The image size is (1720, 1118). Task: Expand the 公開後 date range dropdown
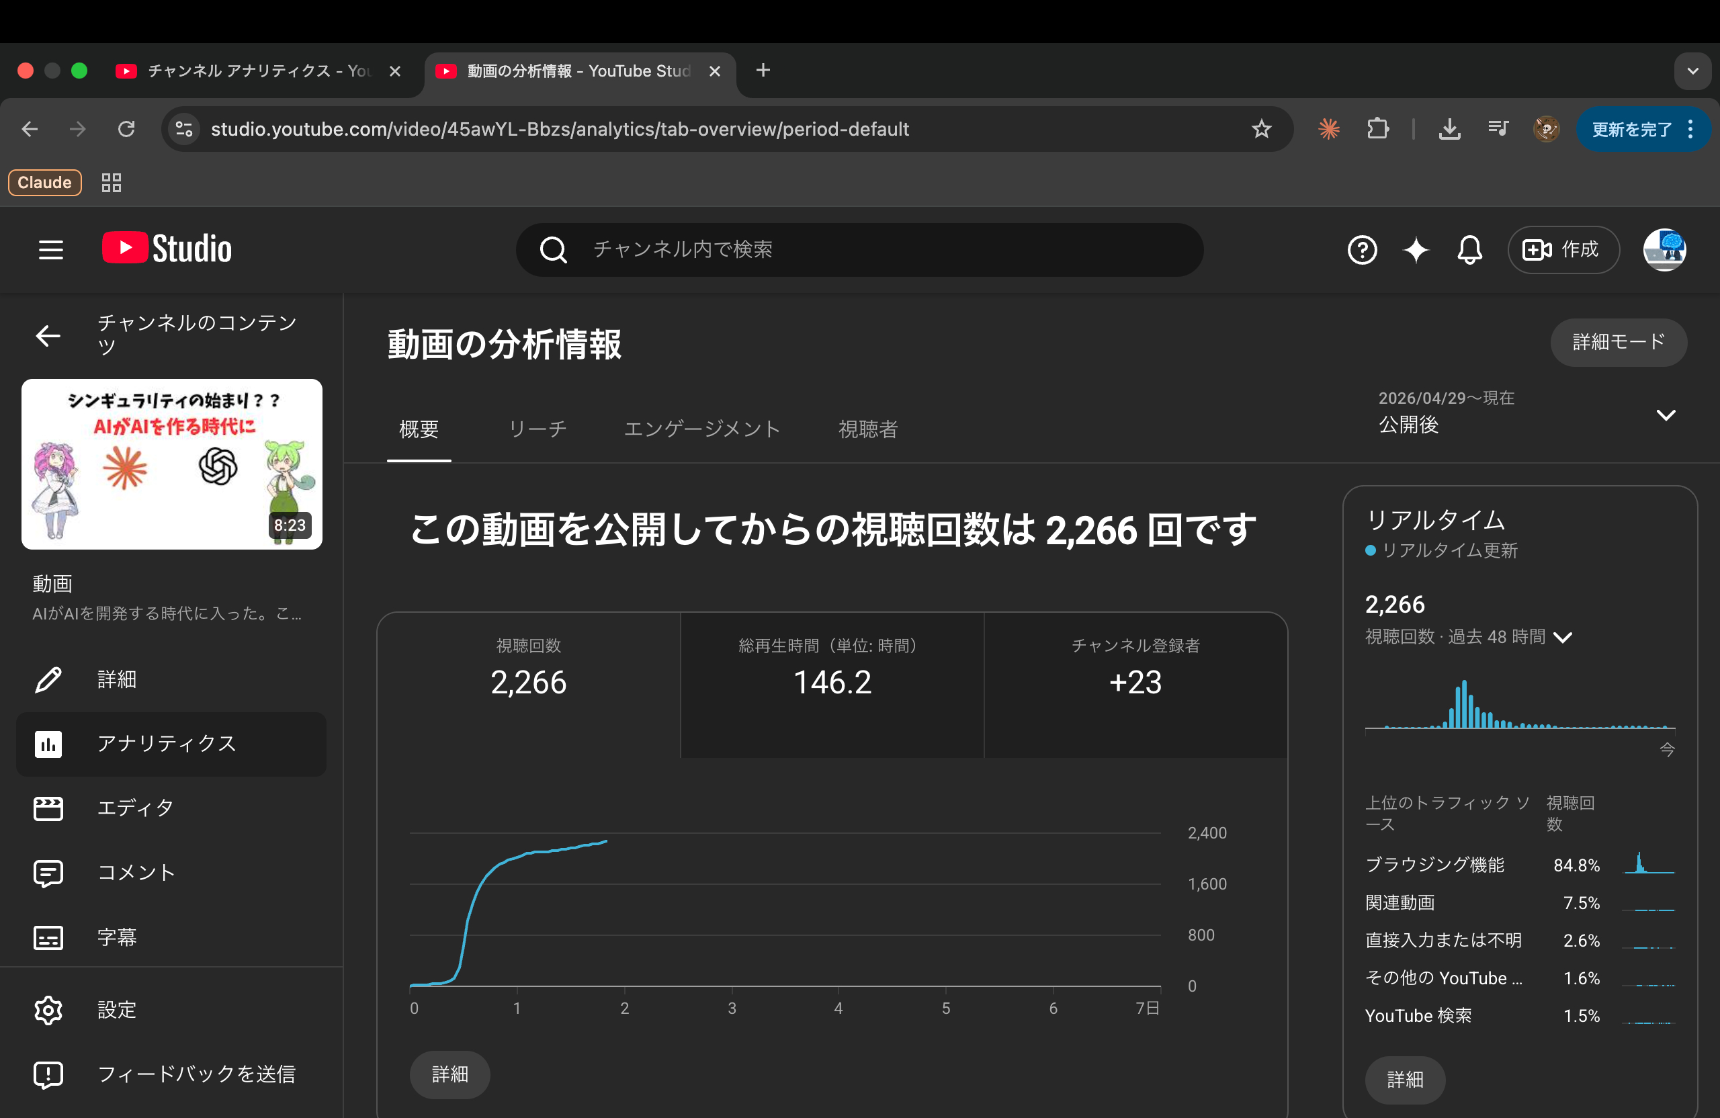(x=1666, y=415)
